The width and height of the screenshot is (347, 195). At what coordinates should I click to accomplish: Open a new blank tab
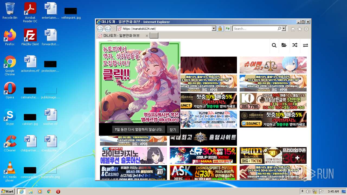coord(154,36)
